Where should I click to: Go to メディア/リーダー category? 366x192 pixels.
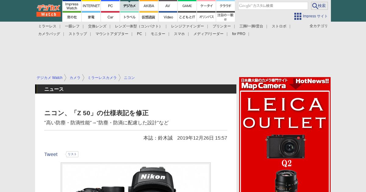pos(208,34)
